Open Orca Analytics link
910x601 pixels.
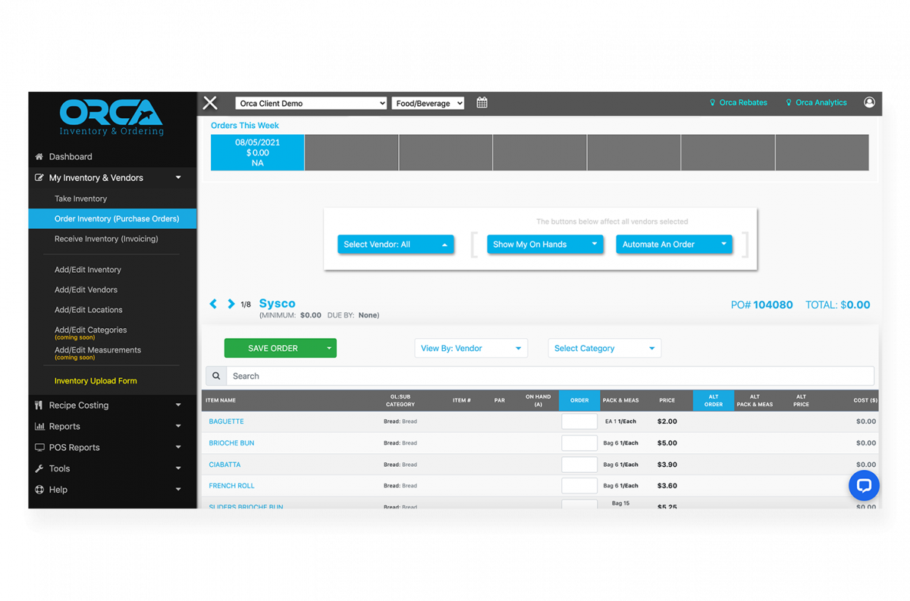pyautogui.click(x=816, y=102)
